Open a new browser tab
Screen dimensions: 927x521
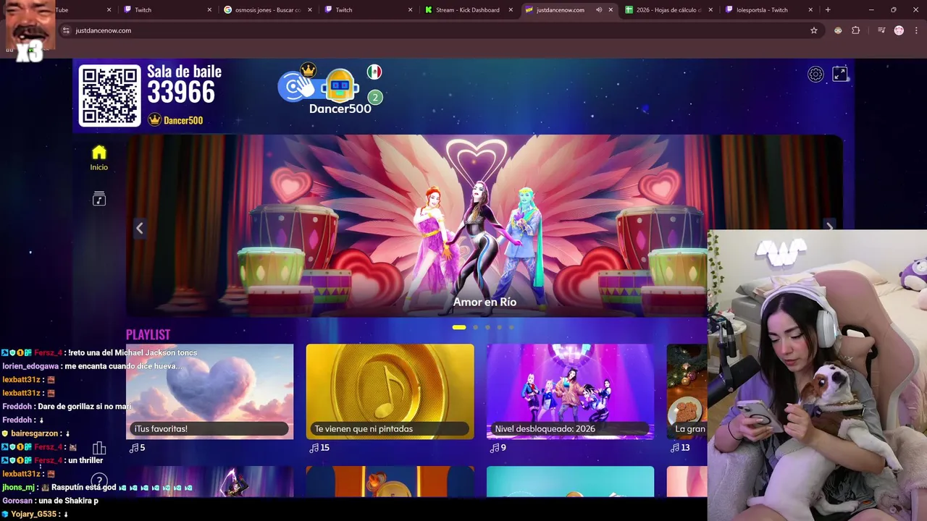[828, 10]
